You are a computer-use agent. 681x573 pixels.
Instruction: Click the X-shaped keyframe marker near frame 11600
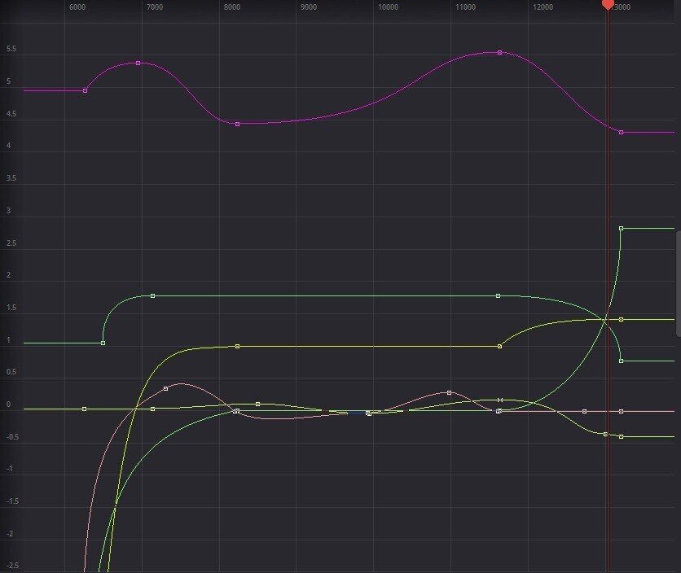[500, 400]
